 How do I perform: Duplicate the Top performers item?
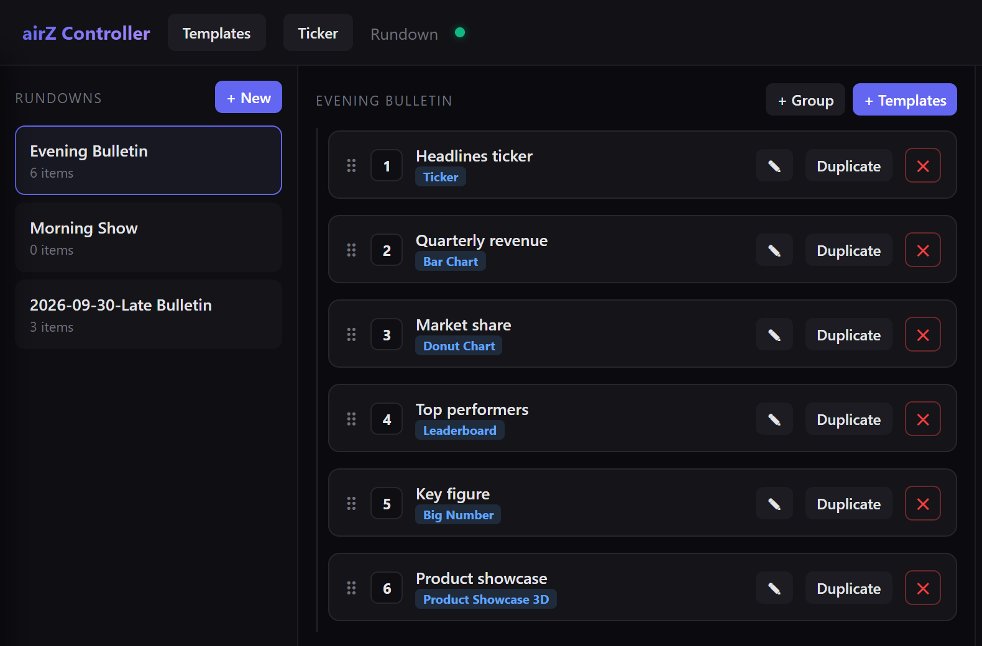coord(848,419)
